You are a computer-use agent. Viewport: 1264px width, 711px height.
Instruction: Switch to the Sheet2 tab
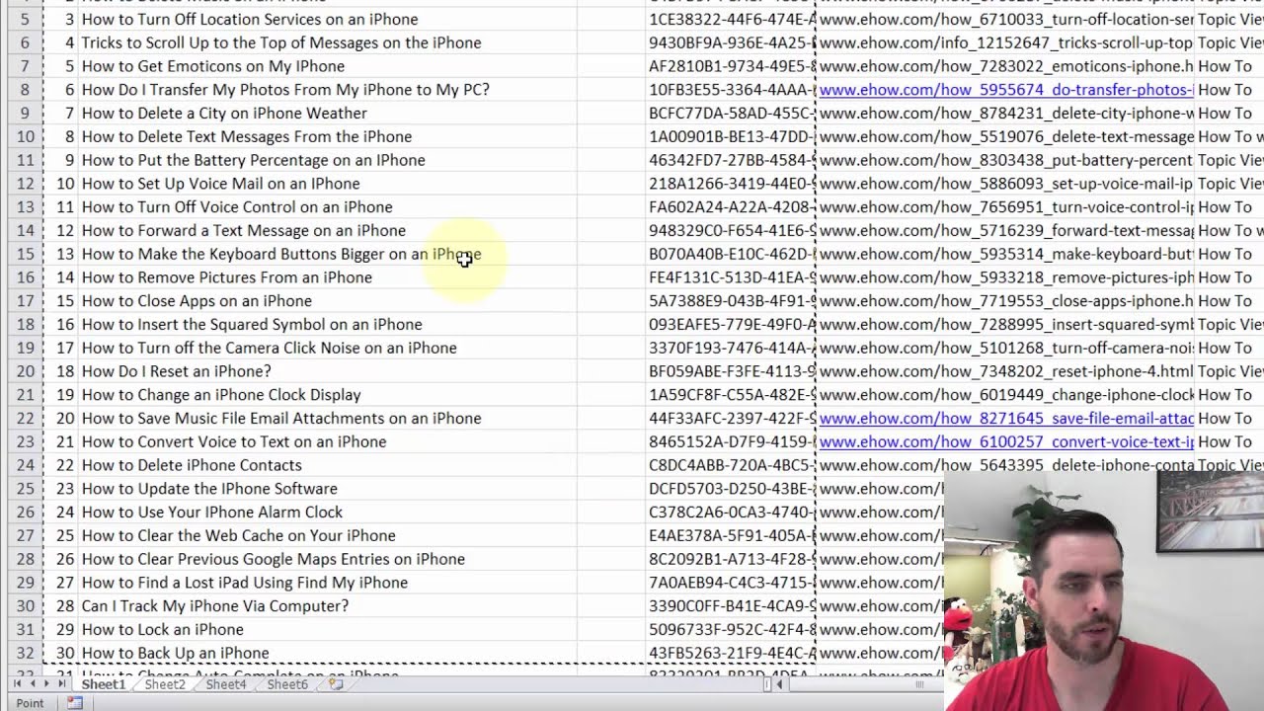click(x=165, y=683)
